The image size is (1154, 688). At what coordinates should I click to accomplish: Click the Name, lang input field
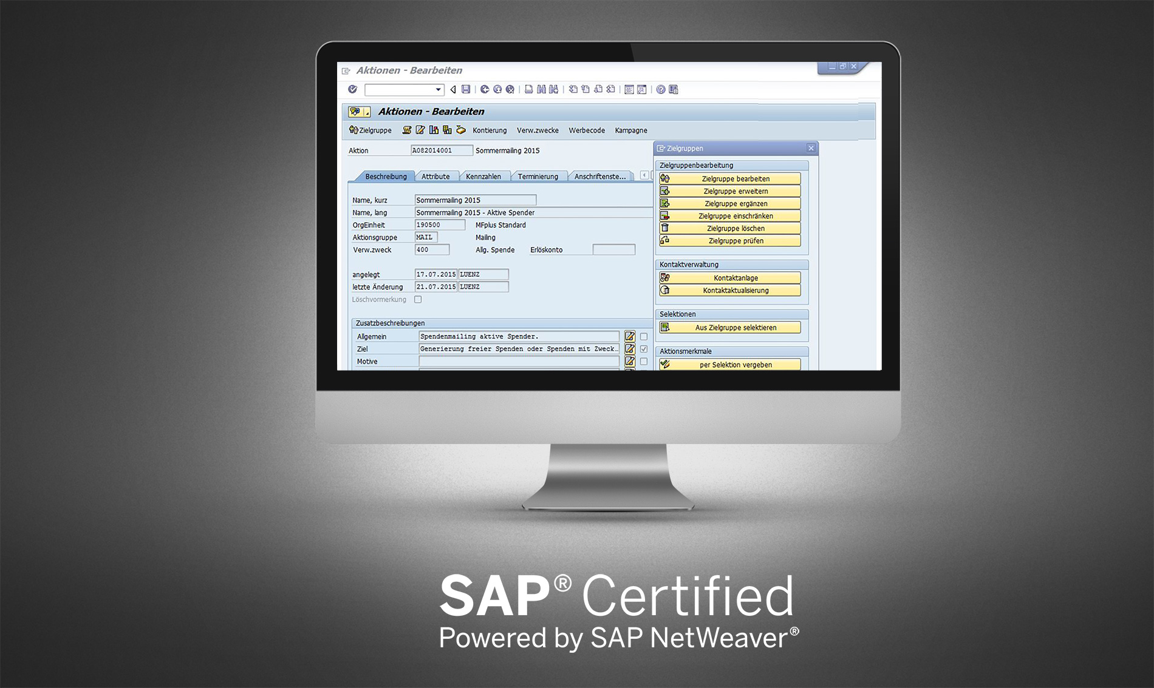point(533,212)
